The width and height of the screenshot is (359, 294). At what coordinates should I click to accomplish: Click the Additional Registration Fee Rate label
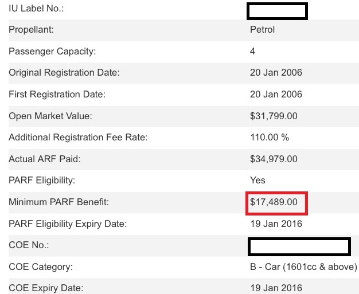pyautogui.click(x=78, y=138)
